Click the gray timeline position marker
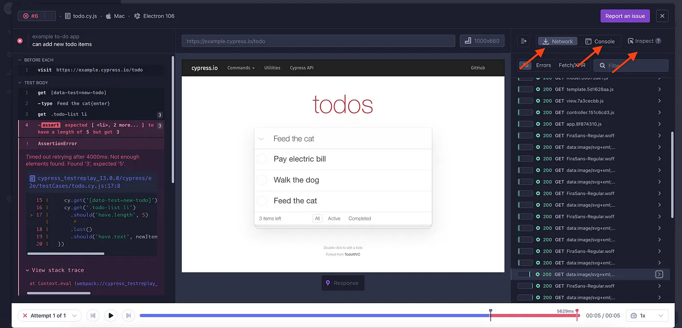 pos(490,314)
